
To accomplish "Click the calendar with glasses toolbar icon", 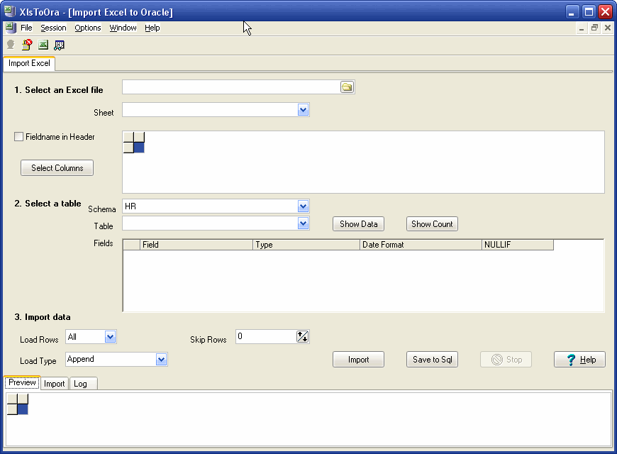I will coord(59,45).
